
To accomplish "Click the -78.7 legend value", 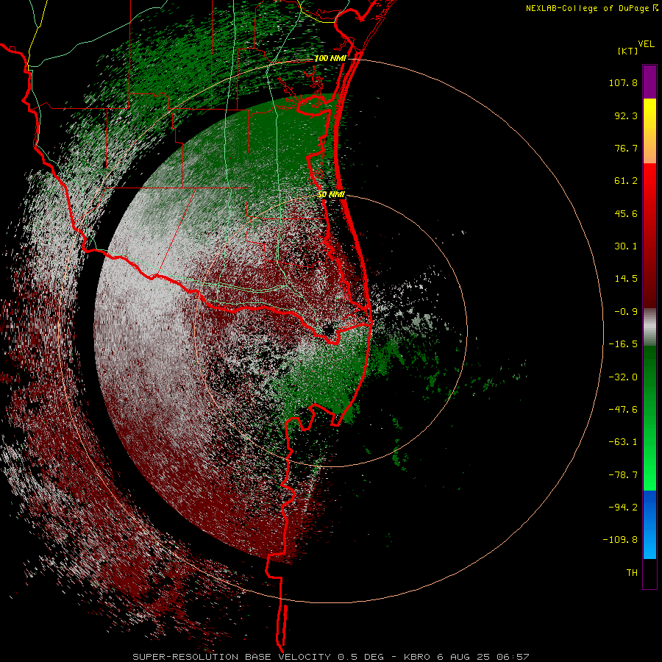I will [x=623, y=475].
